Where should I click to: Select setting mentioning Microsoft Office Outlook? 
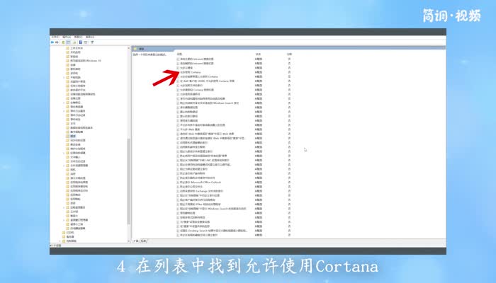coord(201,183)
